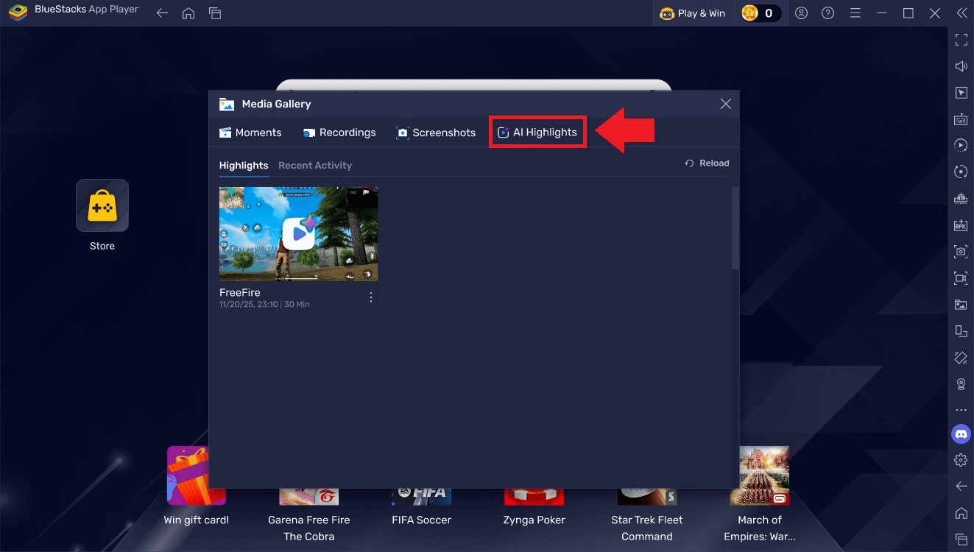Open the Moments tab
Viewport: 974px width, 552px height.
tap(250, 132)
